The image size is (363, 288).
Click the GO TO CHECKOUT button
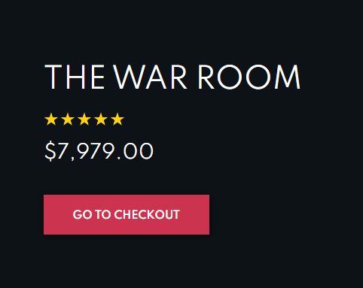click(127, 214)
